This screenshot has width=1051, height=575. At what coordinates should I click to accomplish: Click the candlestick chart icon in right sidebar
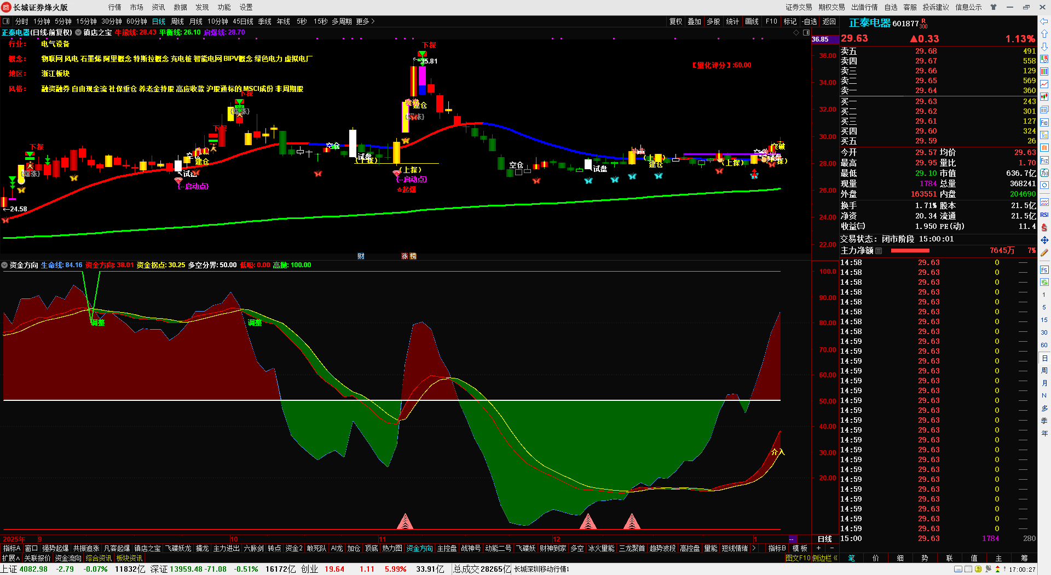click(x=1044, y=97)
